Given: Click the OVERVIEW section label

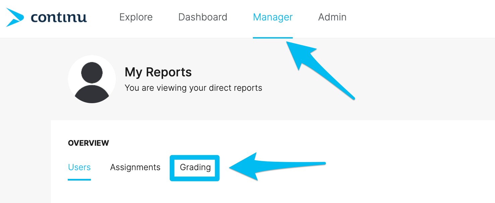Looking at the screenshot, I should [89, 143].
